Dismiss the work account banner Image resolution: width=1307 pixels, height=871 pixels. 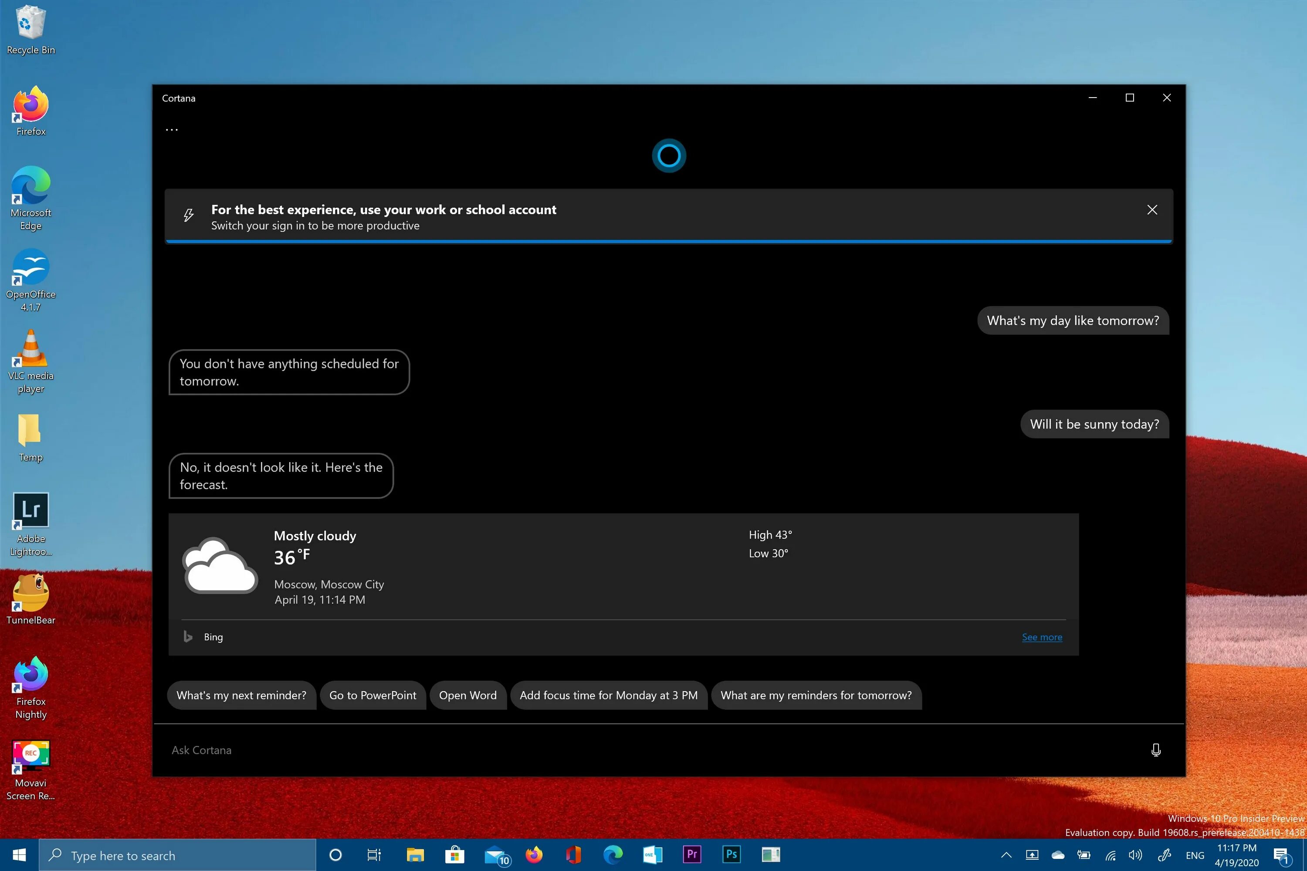click(x=1152, y=209)
